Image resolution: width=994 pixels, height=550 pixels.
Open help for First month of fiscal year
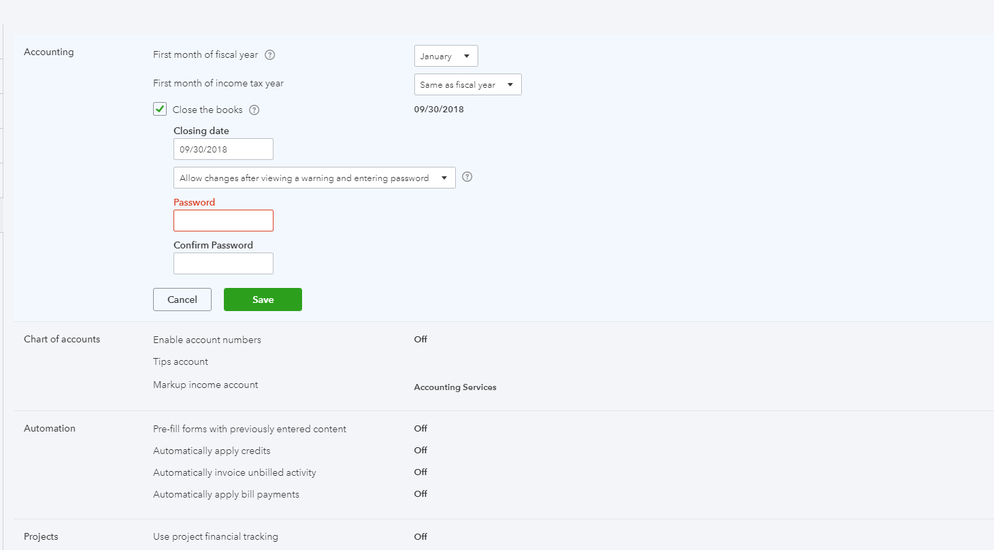click(x=269, y=55)
